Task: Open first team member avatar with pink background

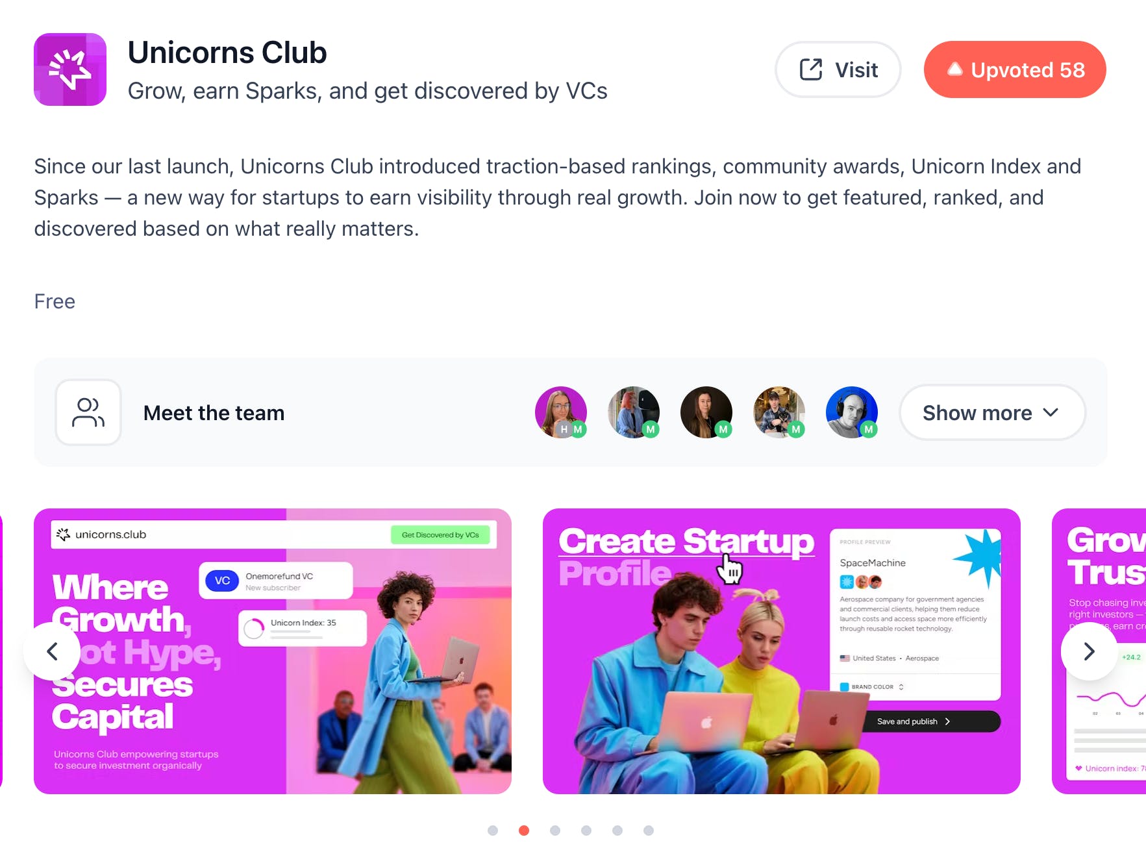Action: tap(561, 412)
